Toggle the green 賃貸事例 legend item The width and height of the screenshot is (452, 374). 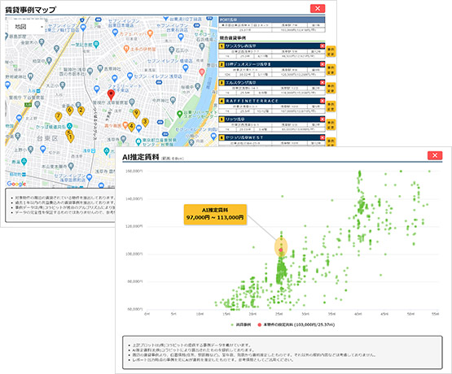click(241, 324)
